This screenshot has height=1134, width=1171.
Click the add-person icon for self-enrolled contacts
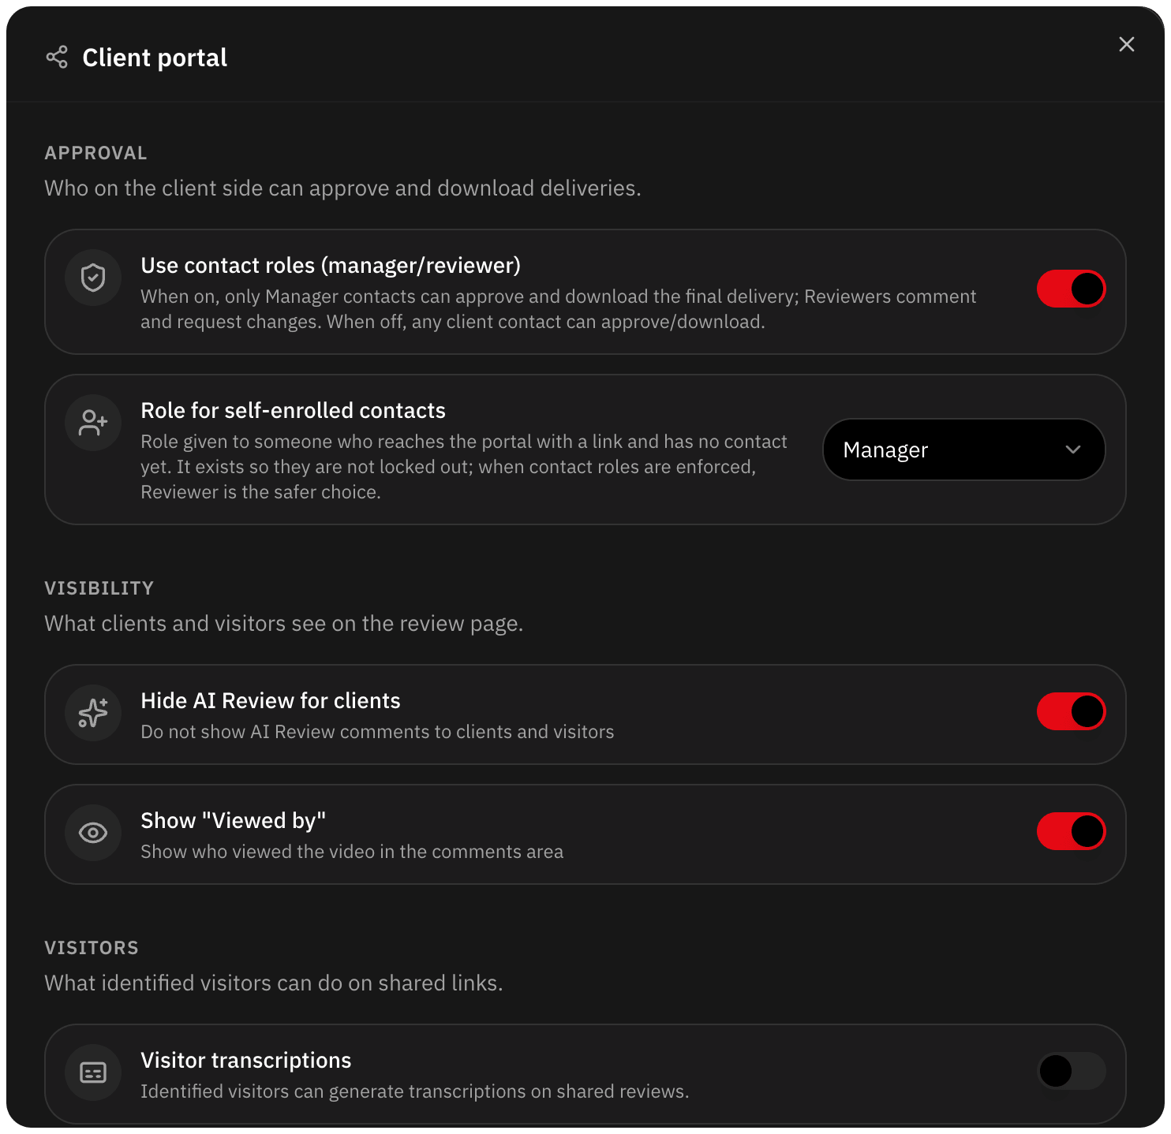93,423
